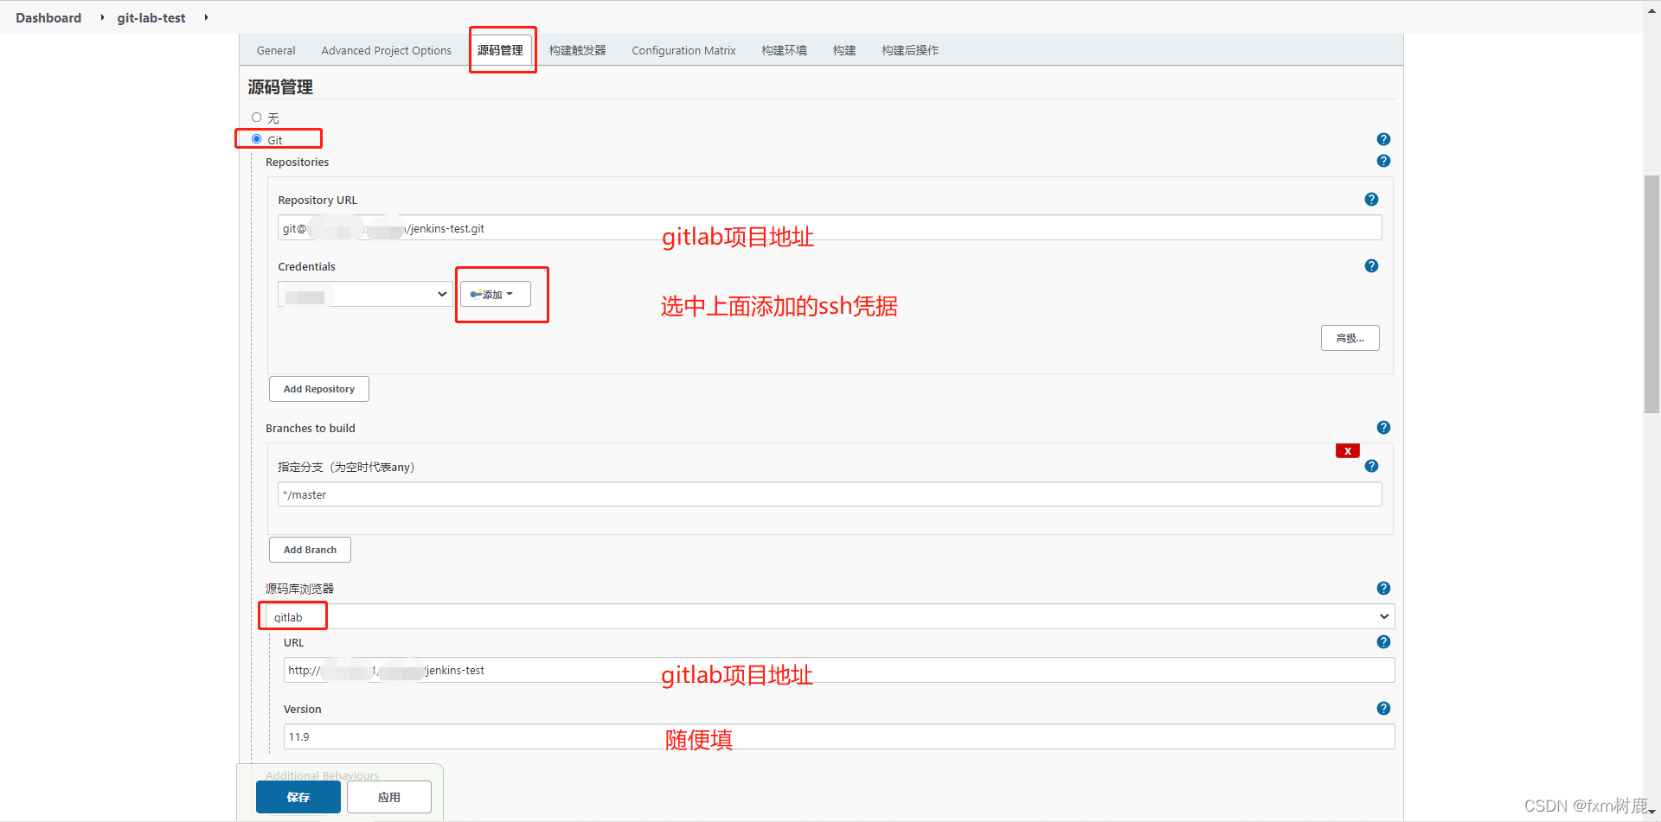The image size is (1661, 822).
Task: Click the 高级... button
Action: point(1350,338)
